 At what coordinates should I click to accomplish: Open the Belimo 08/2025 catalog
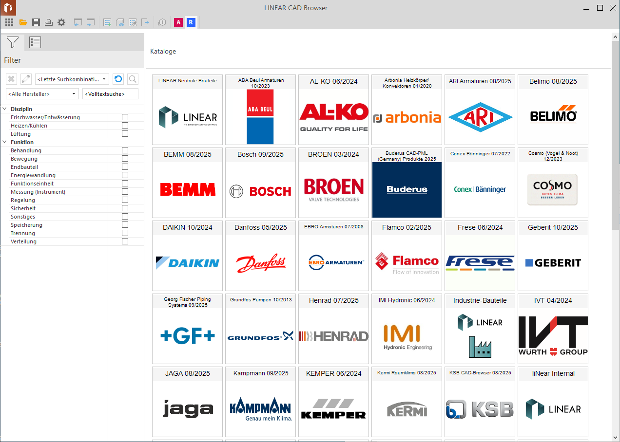[553, 110]
